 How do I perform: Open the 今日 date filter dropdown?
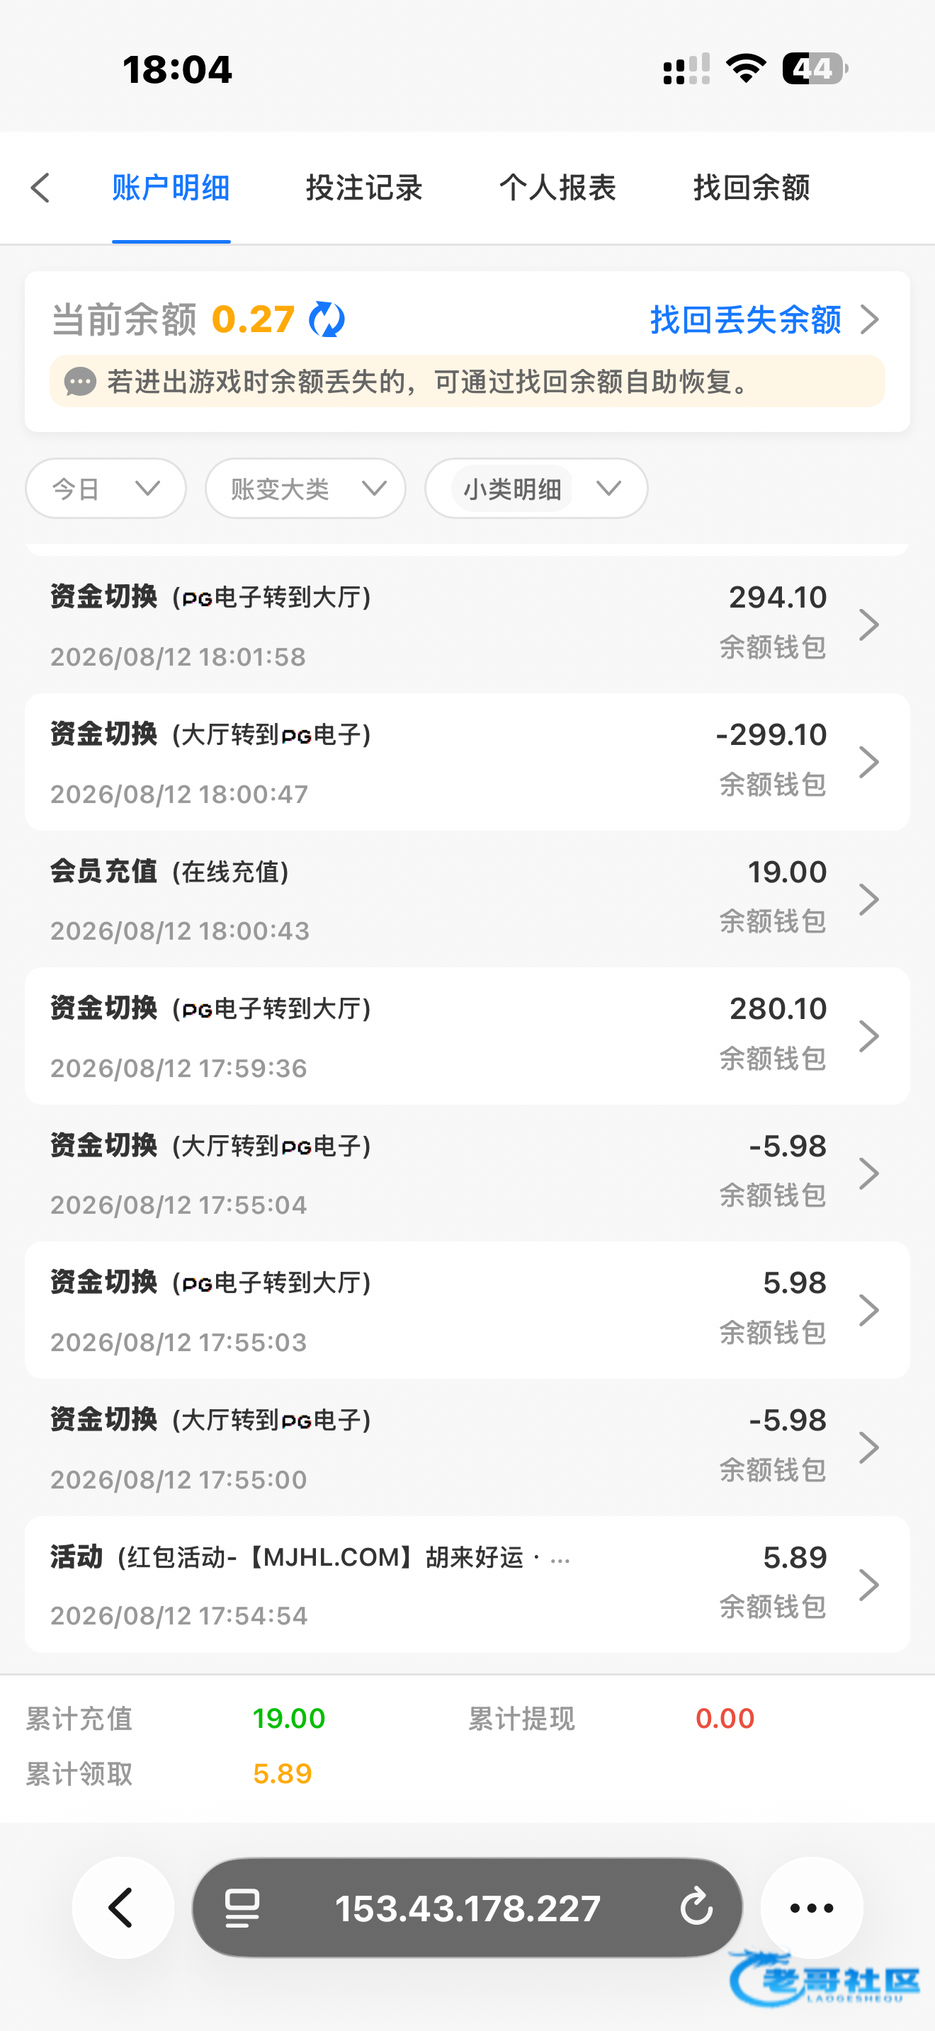click(106, 489)
